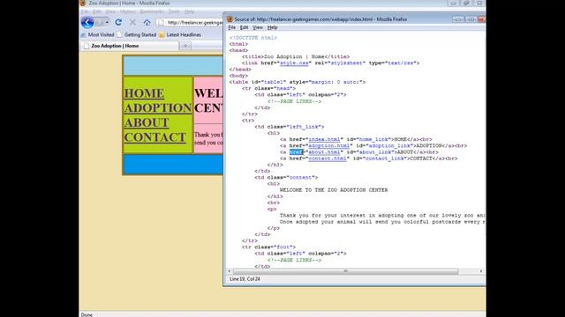Click the 'Thank you for your interest' source line
565x317 pixels.
click(382, 216)
